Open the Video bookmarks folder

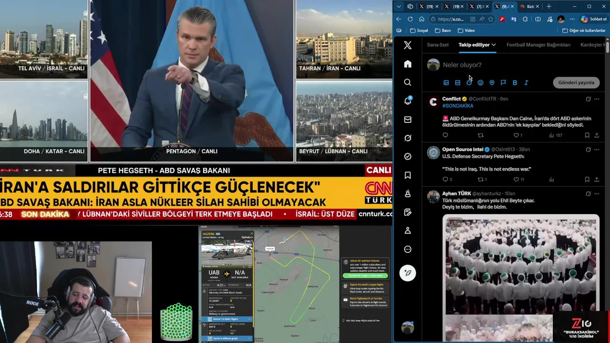coord(466,30)
